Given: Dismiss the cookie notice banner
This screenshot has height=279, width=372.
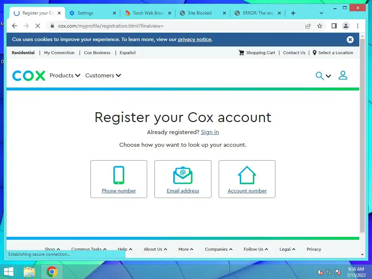Looking at the screenshot, I should pyautogui.click(x=350, y=39).
